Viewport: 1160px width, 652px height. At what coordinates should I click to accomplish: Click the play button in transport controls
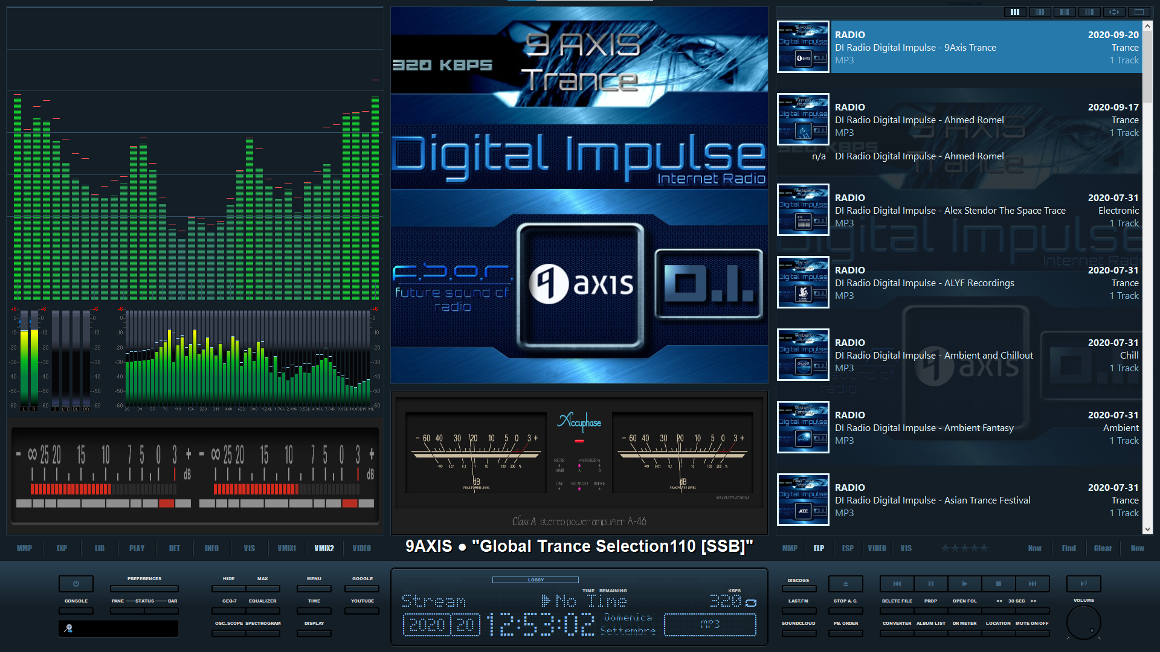click(965, 584)
